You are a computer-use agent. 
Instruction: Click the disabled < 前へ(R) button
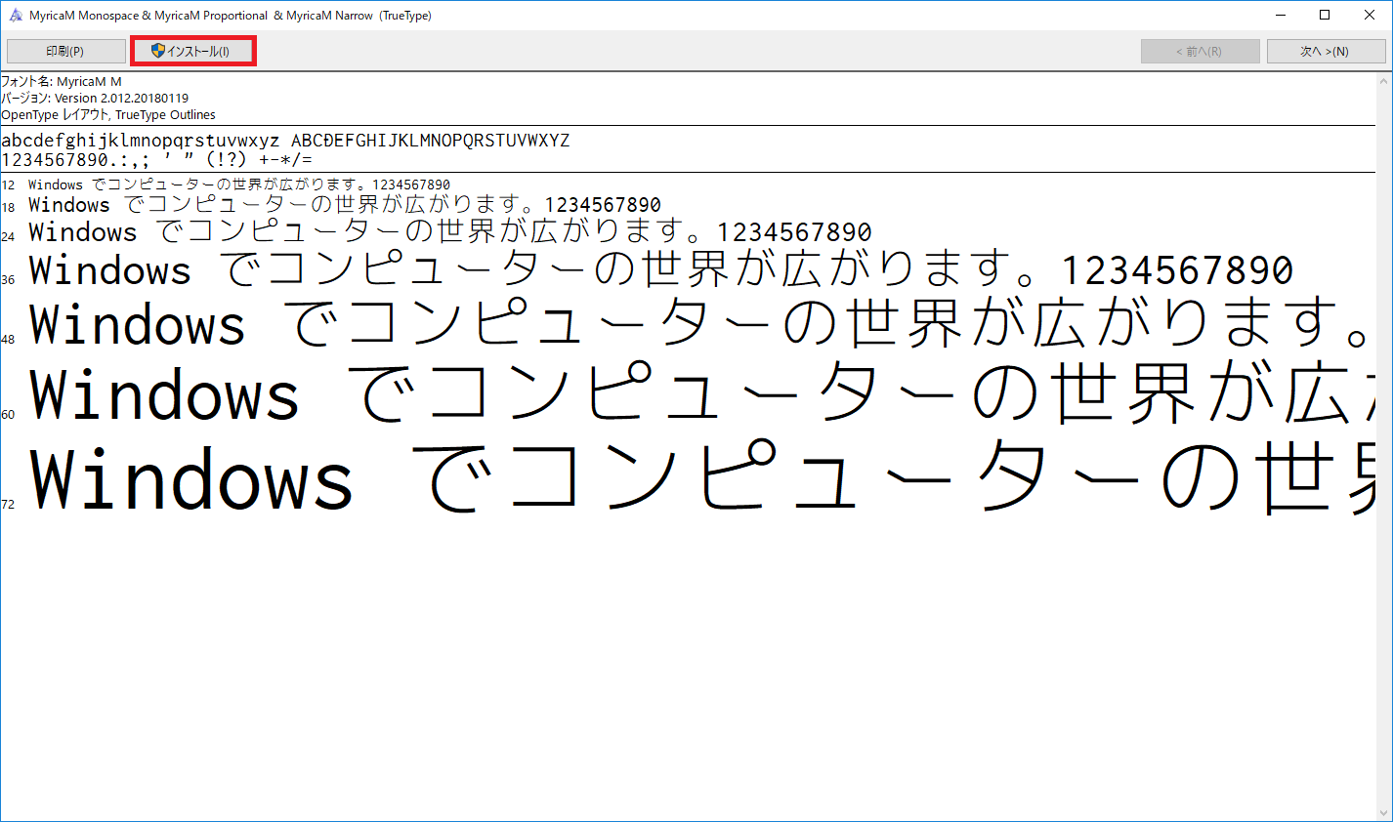tap(1200, 51)
